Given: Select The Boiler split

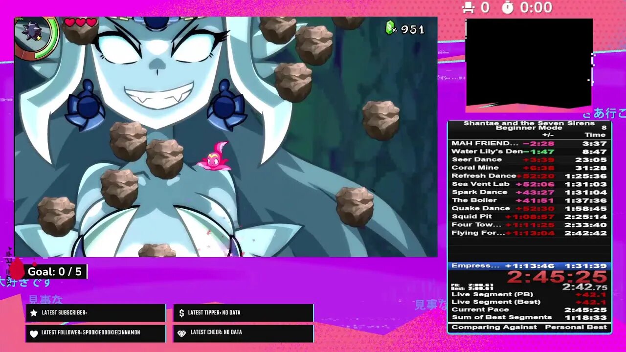Looking at the screenshot, I should coord(529,200).
